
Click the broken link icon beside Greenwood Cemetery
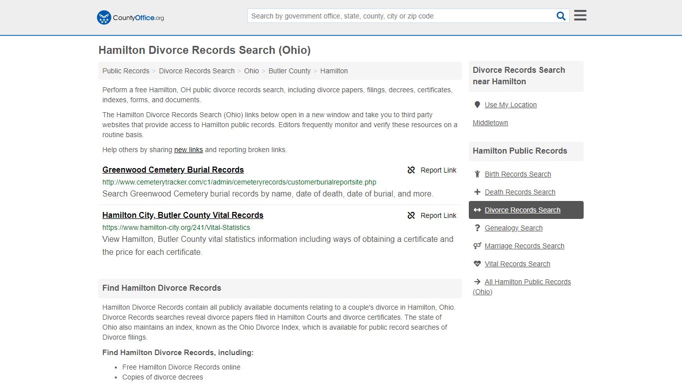411,170
